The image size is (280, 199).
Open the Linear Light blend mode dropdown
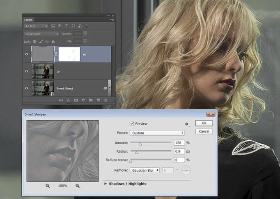pos(40,34)
